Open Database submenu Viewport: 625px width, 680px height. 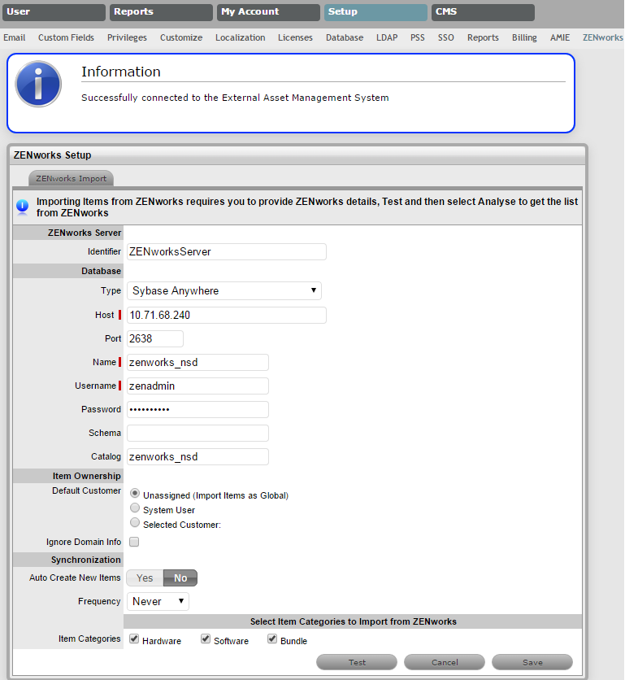[345, 37]
